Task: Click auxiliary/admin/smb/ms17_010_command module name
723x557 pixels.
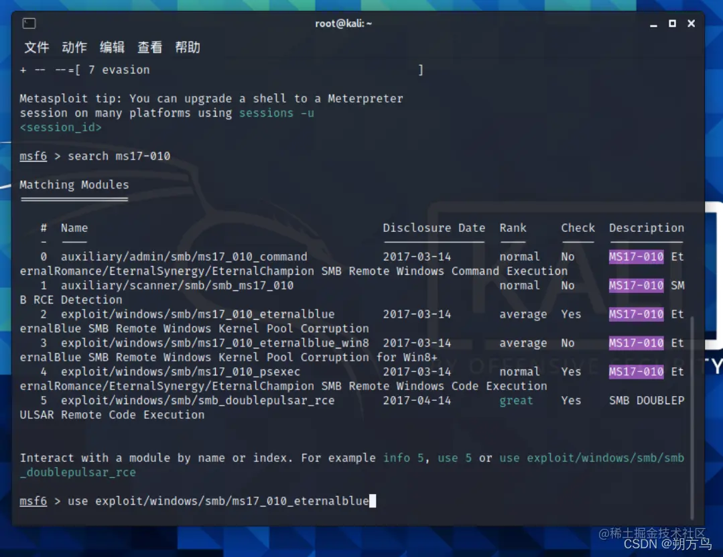Action: pos(184,256)
